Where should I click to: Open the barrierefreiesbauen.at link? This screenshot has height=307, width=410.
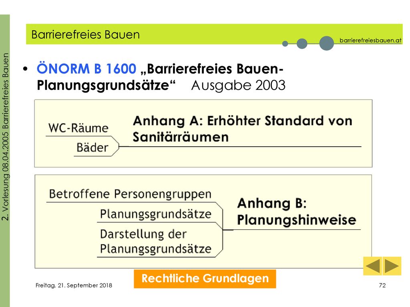tap(370, 40)
